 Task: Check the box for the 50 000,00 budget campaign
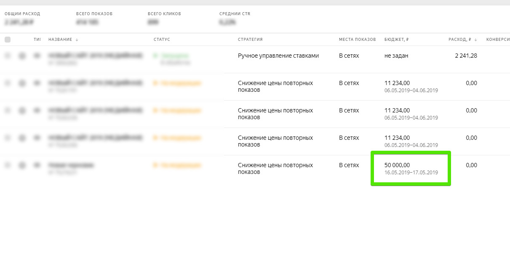point(8,165)
